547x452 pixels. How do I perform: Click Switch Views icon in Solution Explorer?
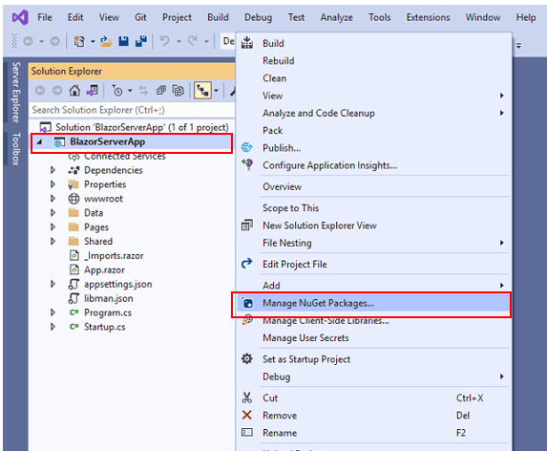click(x=92, y=91)
